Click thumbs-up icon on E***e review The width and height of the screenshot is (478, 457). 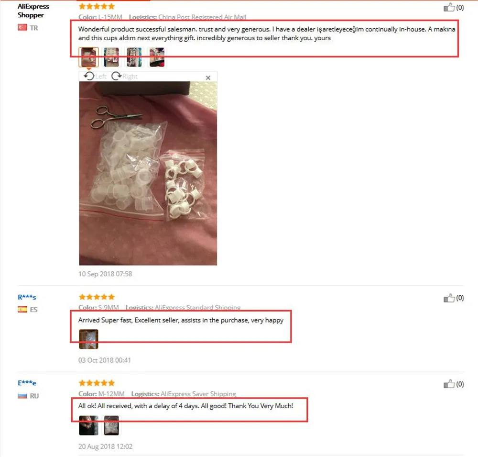click(x=449, y=384)
